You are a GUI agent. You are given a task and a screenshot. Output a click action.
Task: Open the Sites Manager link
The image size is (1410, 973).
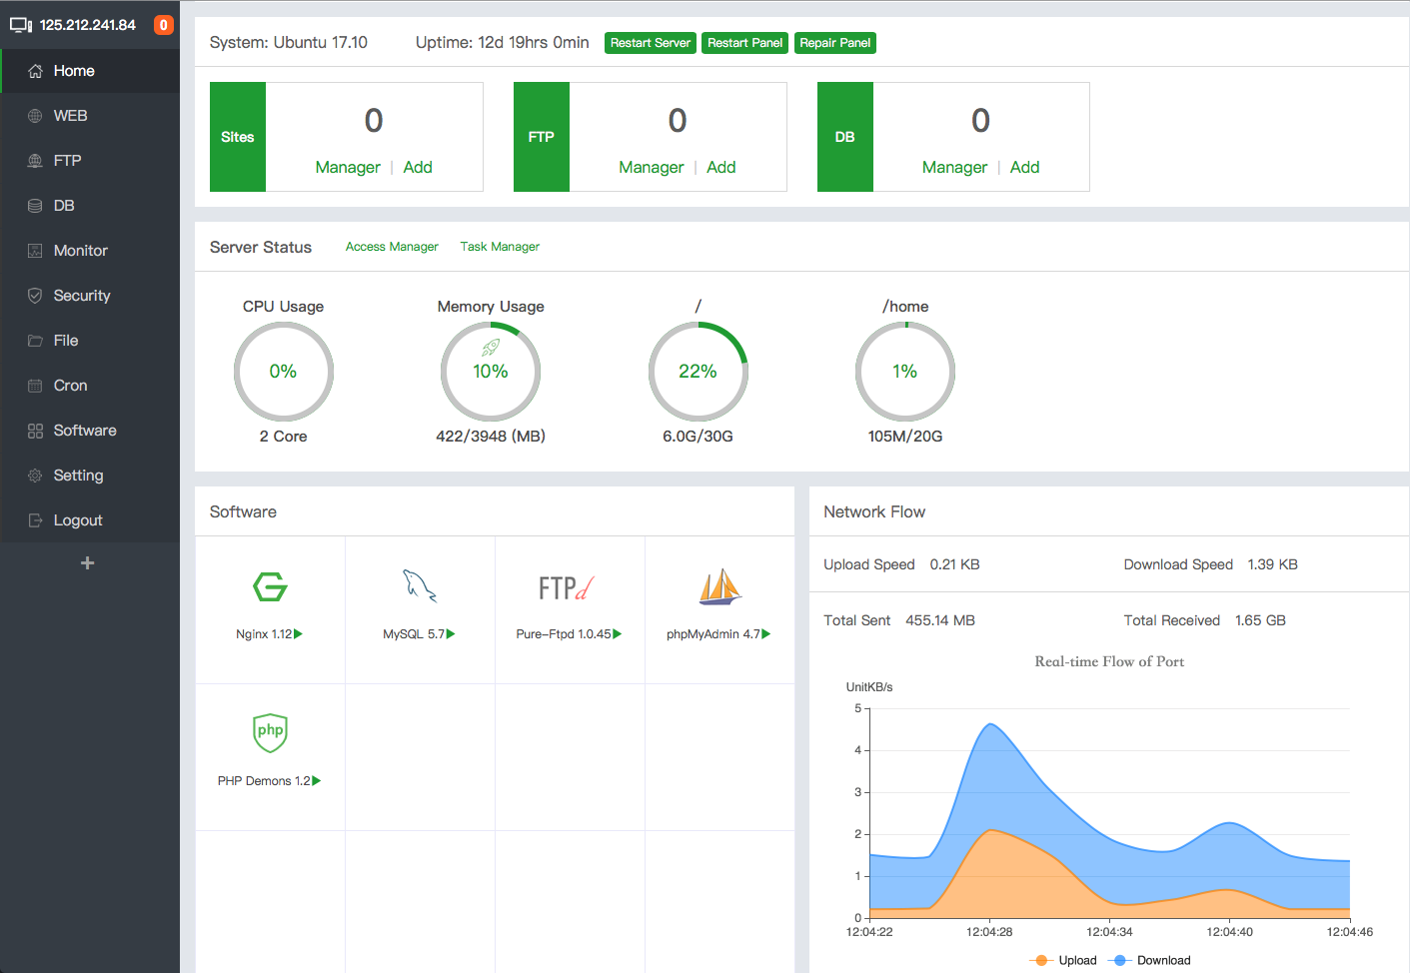click(348, 167)
